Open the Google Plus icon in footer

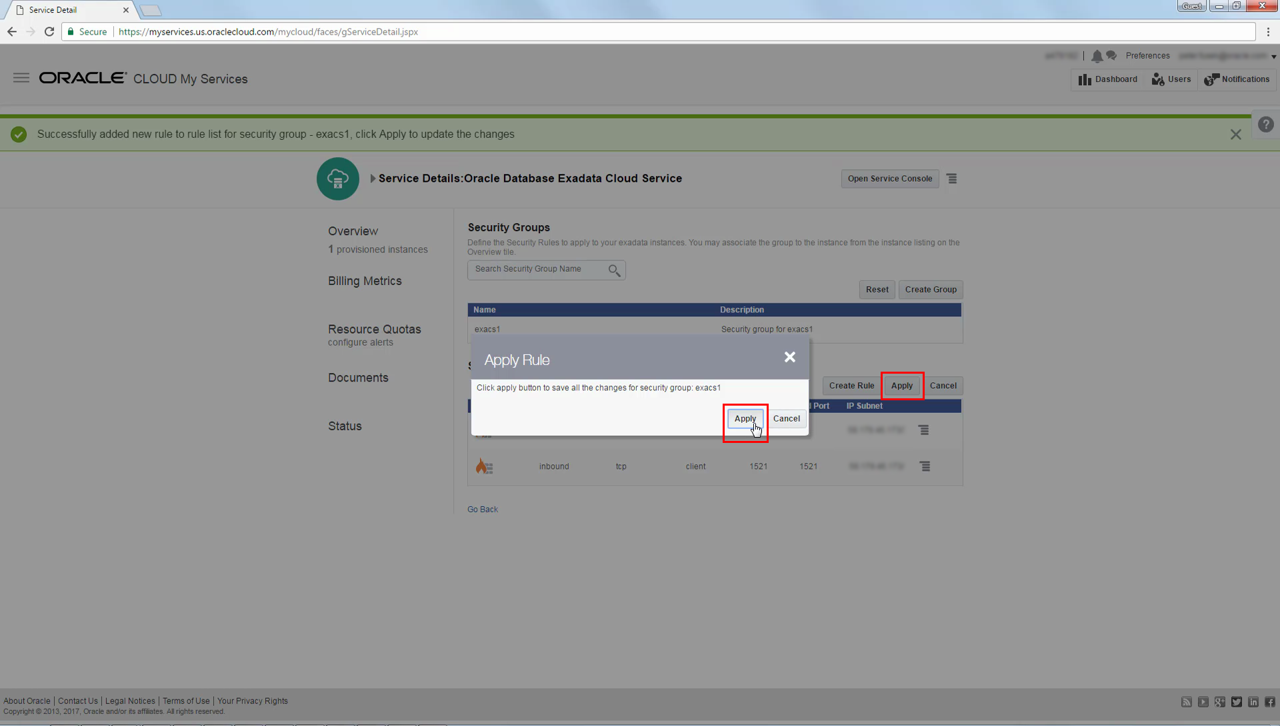(1220, 702)
